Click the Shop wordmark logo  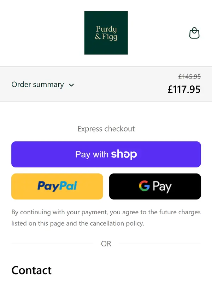click(x=124, y=154)
